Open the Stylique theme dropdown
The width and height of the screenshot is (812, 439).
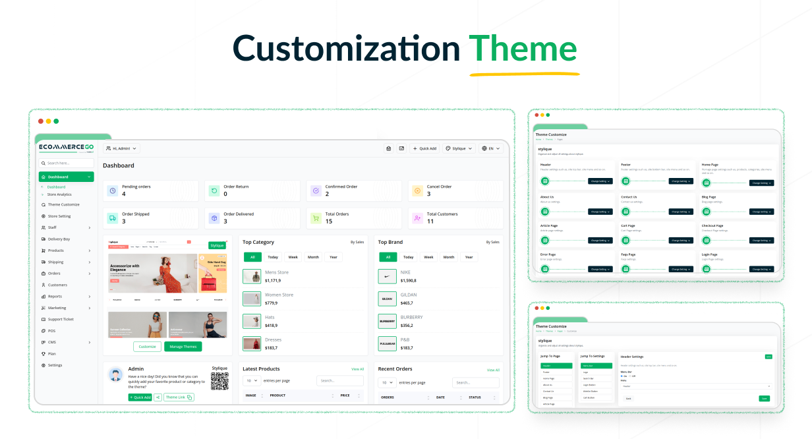(459, 148)
